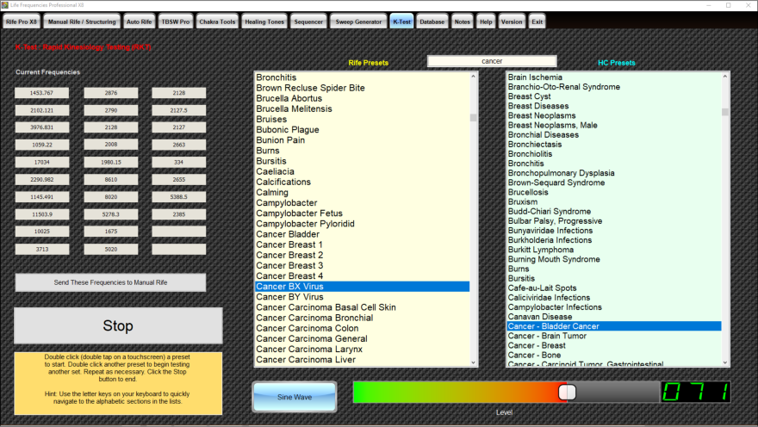Image resolution: width=758 pixels, height=427 pixels.
Task: Select Budd-Chiari Syndrome HC preset
Action: [614, 212]
